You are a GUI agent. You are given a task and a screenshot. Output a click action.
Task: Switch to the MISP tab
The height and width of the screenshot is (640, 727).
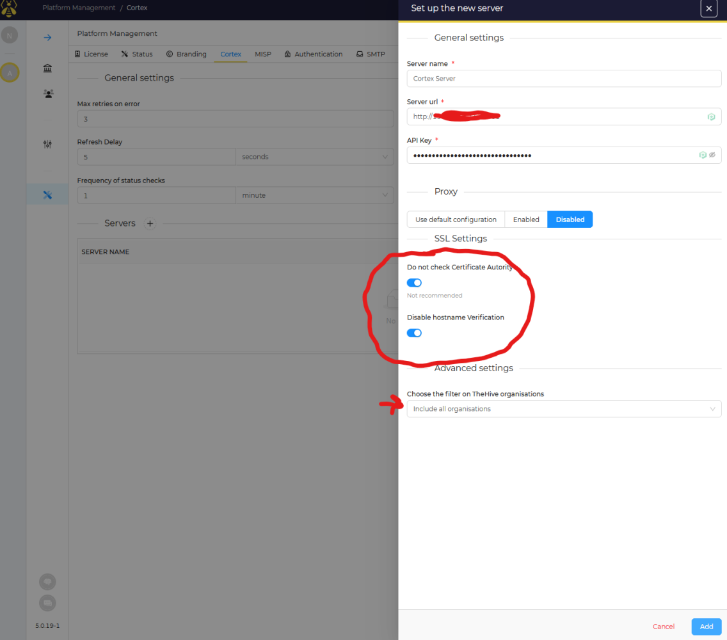click(263, 54)
